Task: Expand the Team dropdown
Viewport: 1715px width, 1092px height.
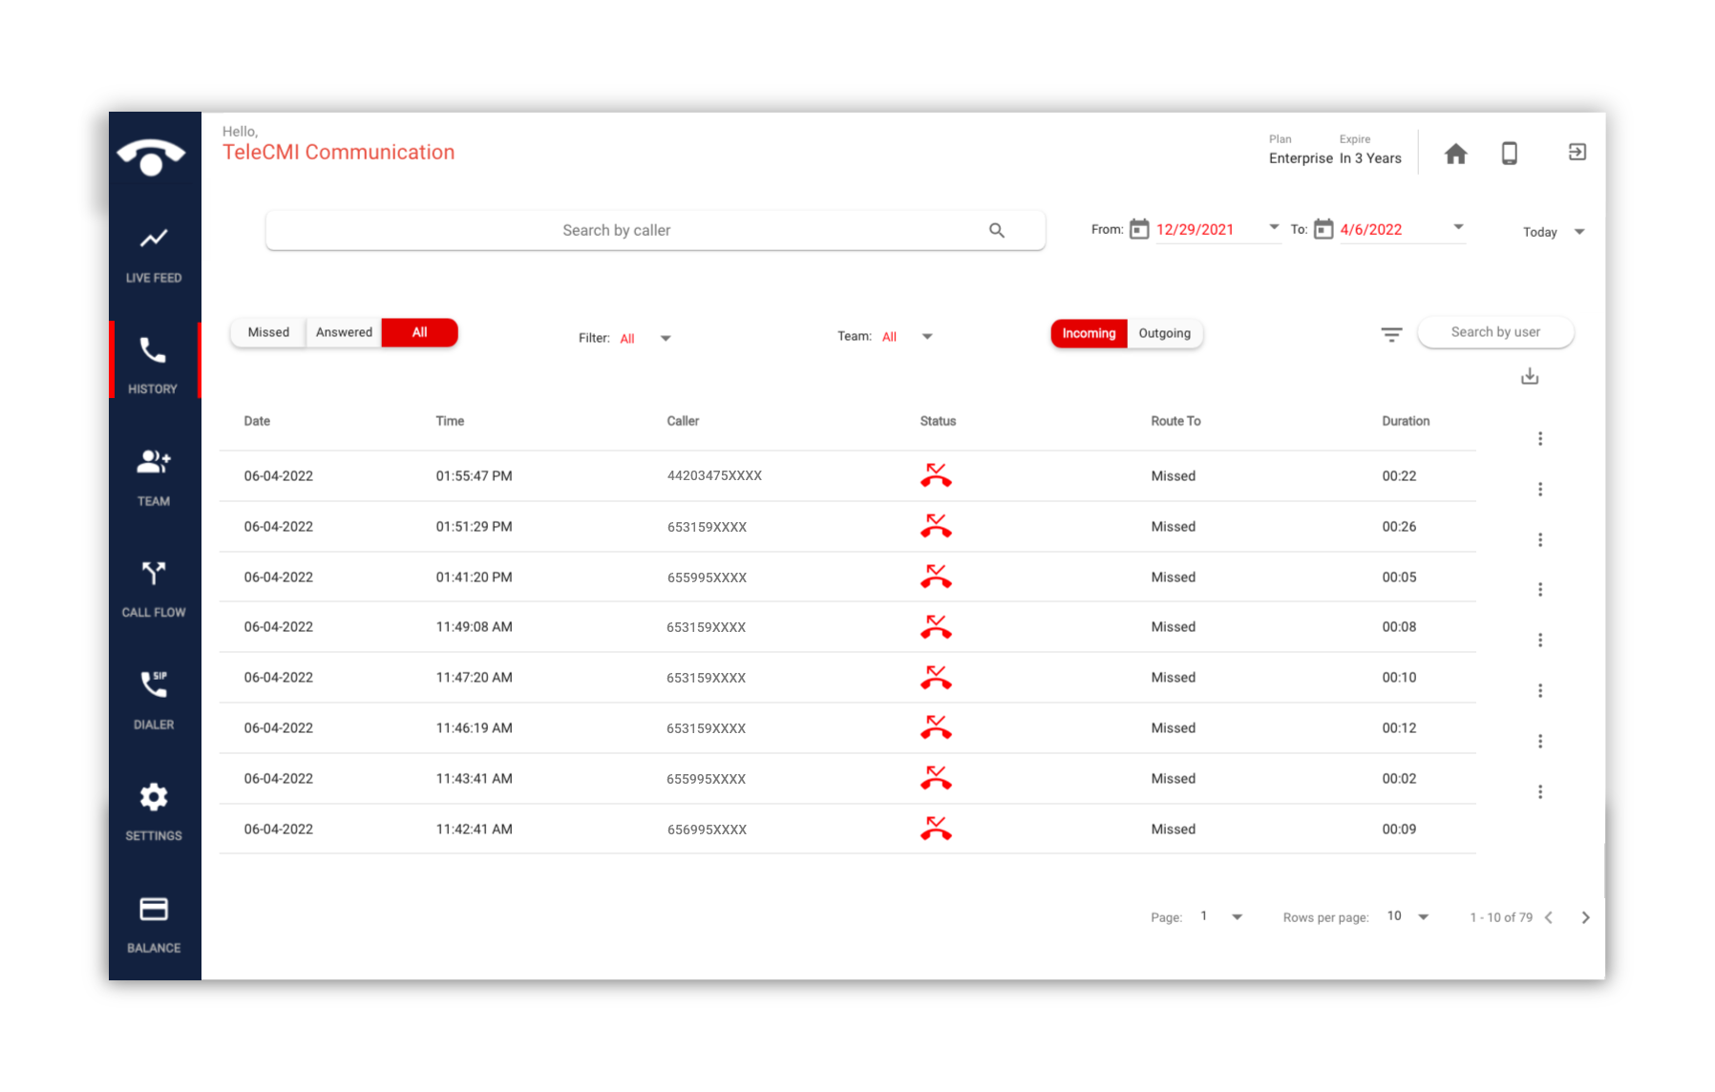Action: pyautogui.click(x=926, y=336)
